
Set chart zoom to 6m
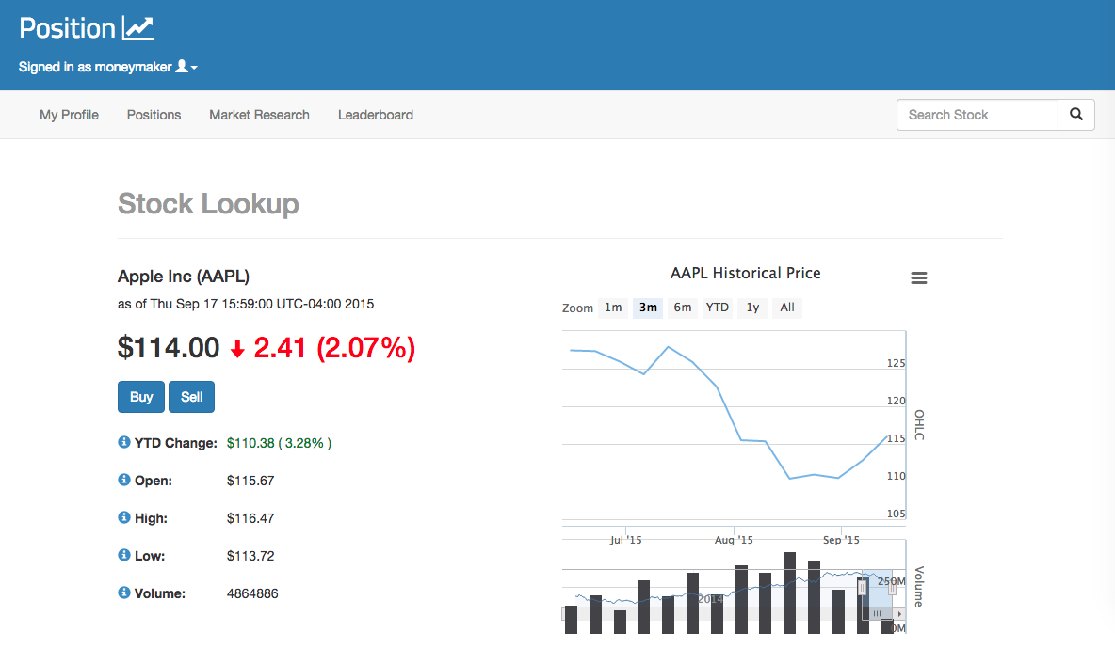683,308
